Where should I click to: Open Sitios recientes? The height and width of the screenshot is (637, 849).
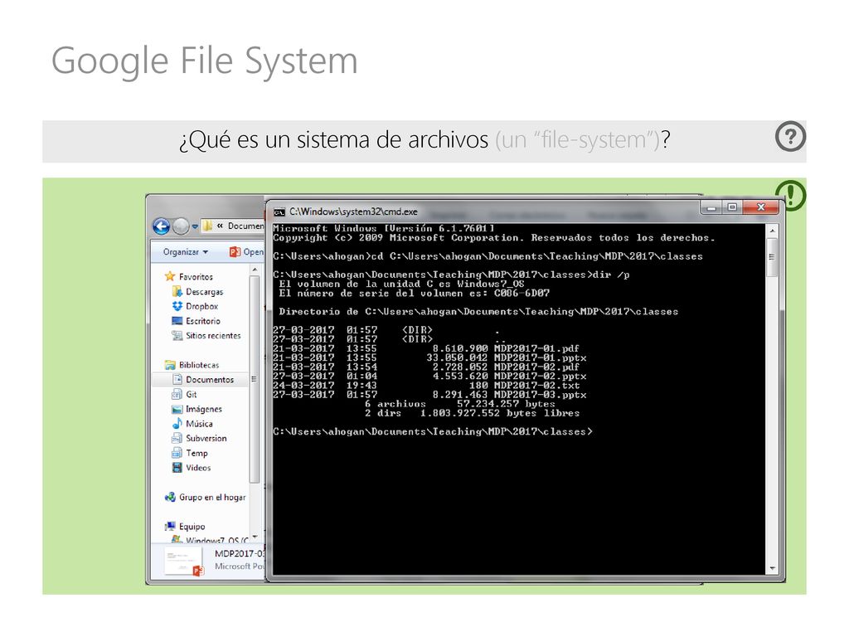coord(213,335)
